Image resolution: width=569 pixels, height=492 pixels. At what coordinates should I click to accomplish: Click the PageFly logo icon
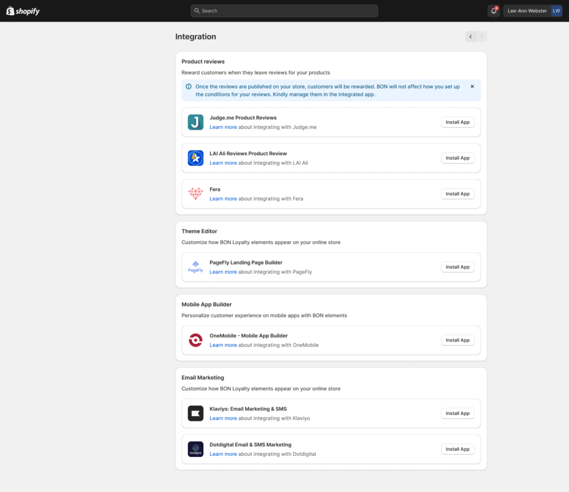click(x=196, y=267)
